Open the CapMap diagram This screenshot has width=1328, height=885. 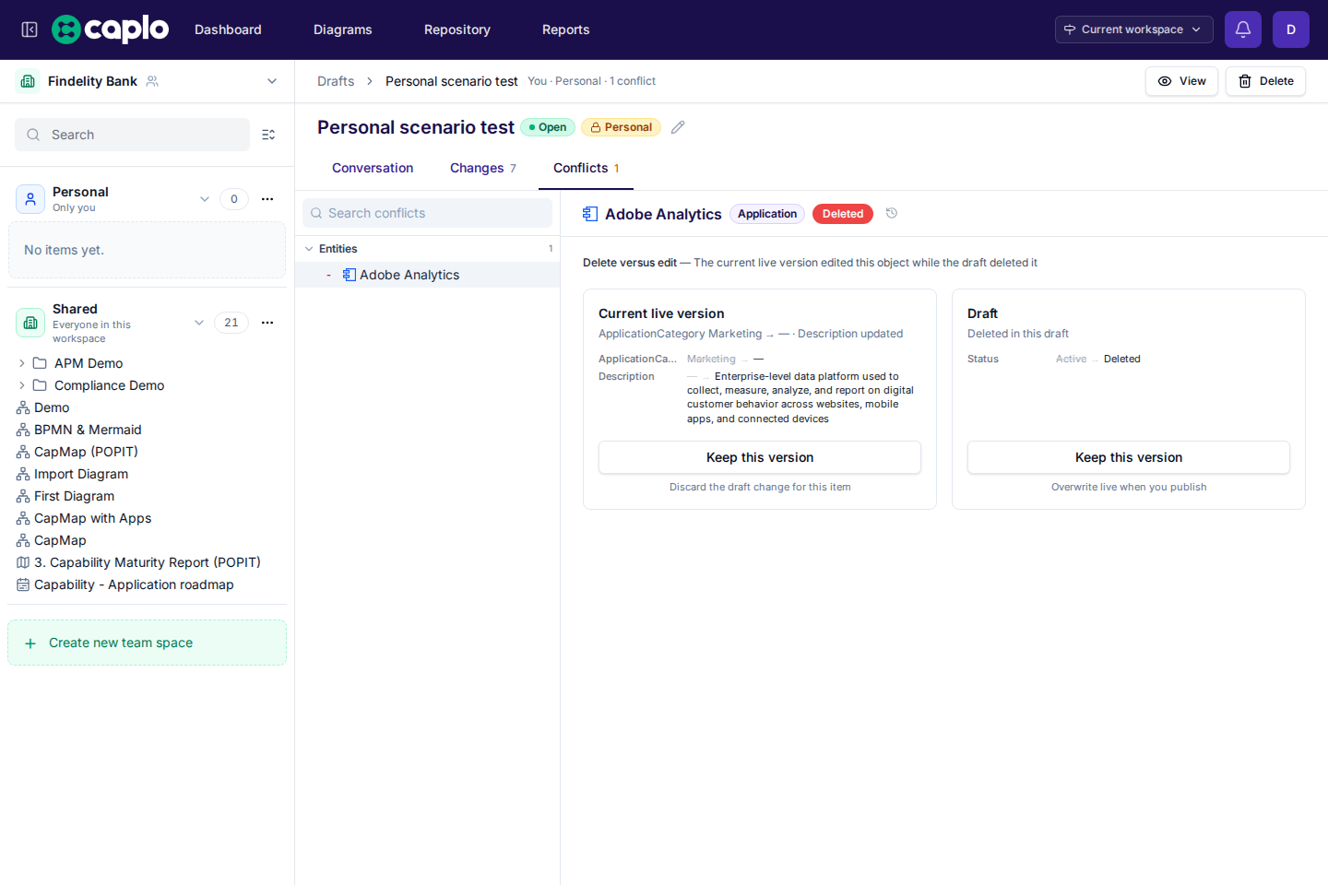point(60,540)
